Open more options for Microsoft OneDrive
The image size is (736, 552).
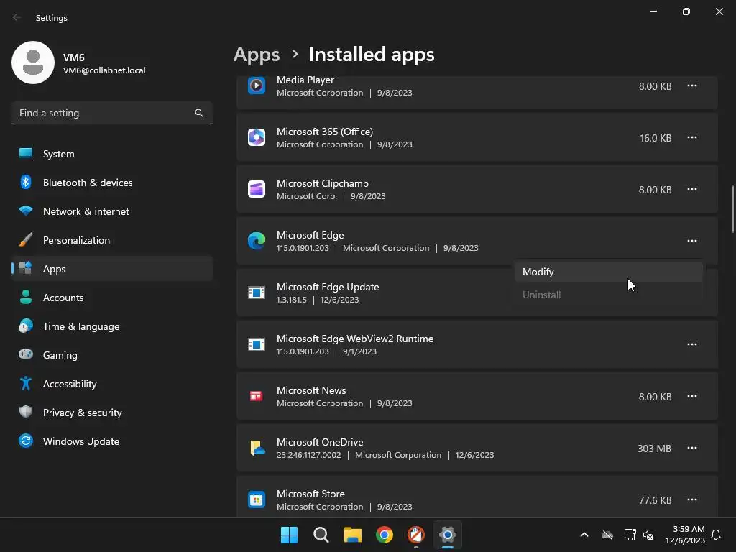click(691, 448)
